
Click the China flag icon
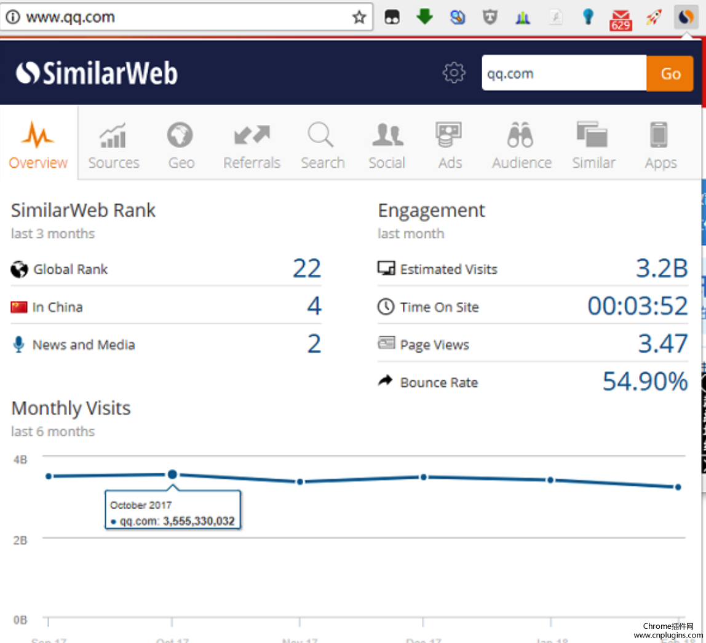click(19, 307)
